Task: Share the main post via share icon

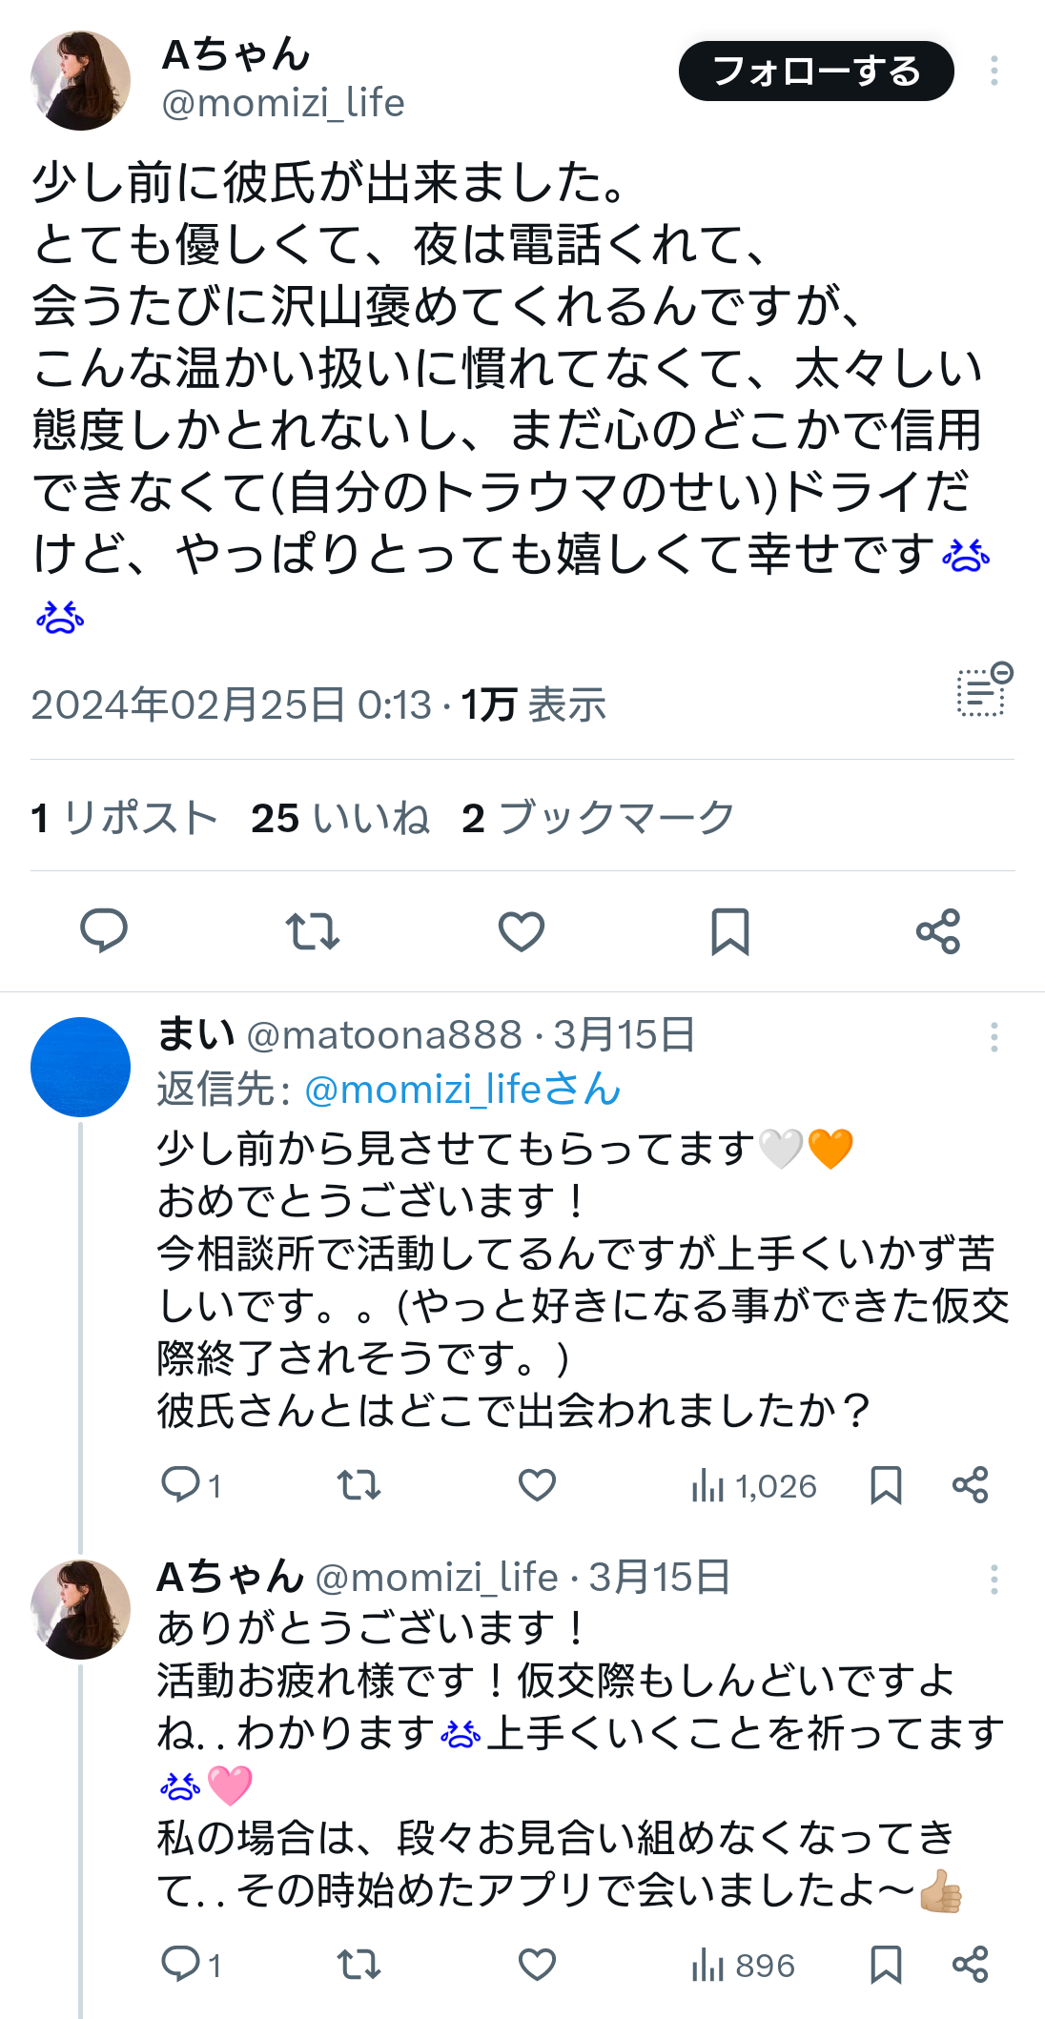Action: [x=938, y=931]
